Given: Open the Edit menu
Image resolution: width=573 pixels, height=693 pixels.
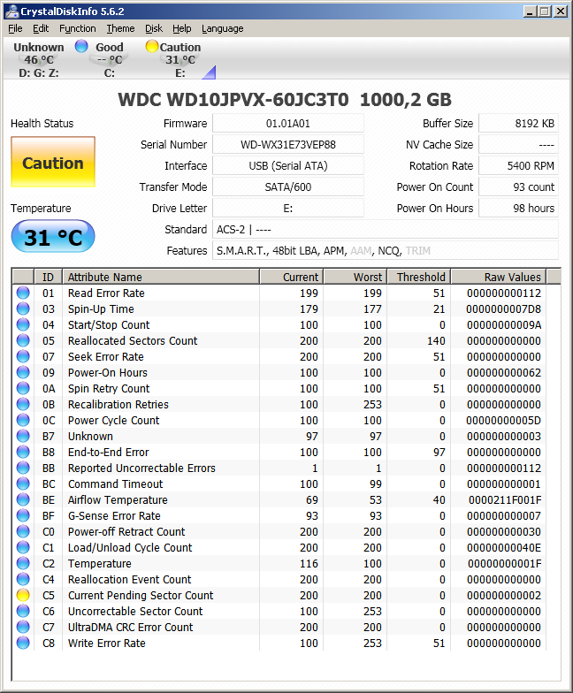Looking at the screenshot, I should tap(41, 28).
